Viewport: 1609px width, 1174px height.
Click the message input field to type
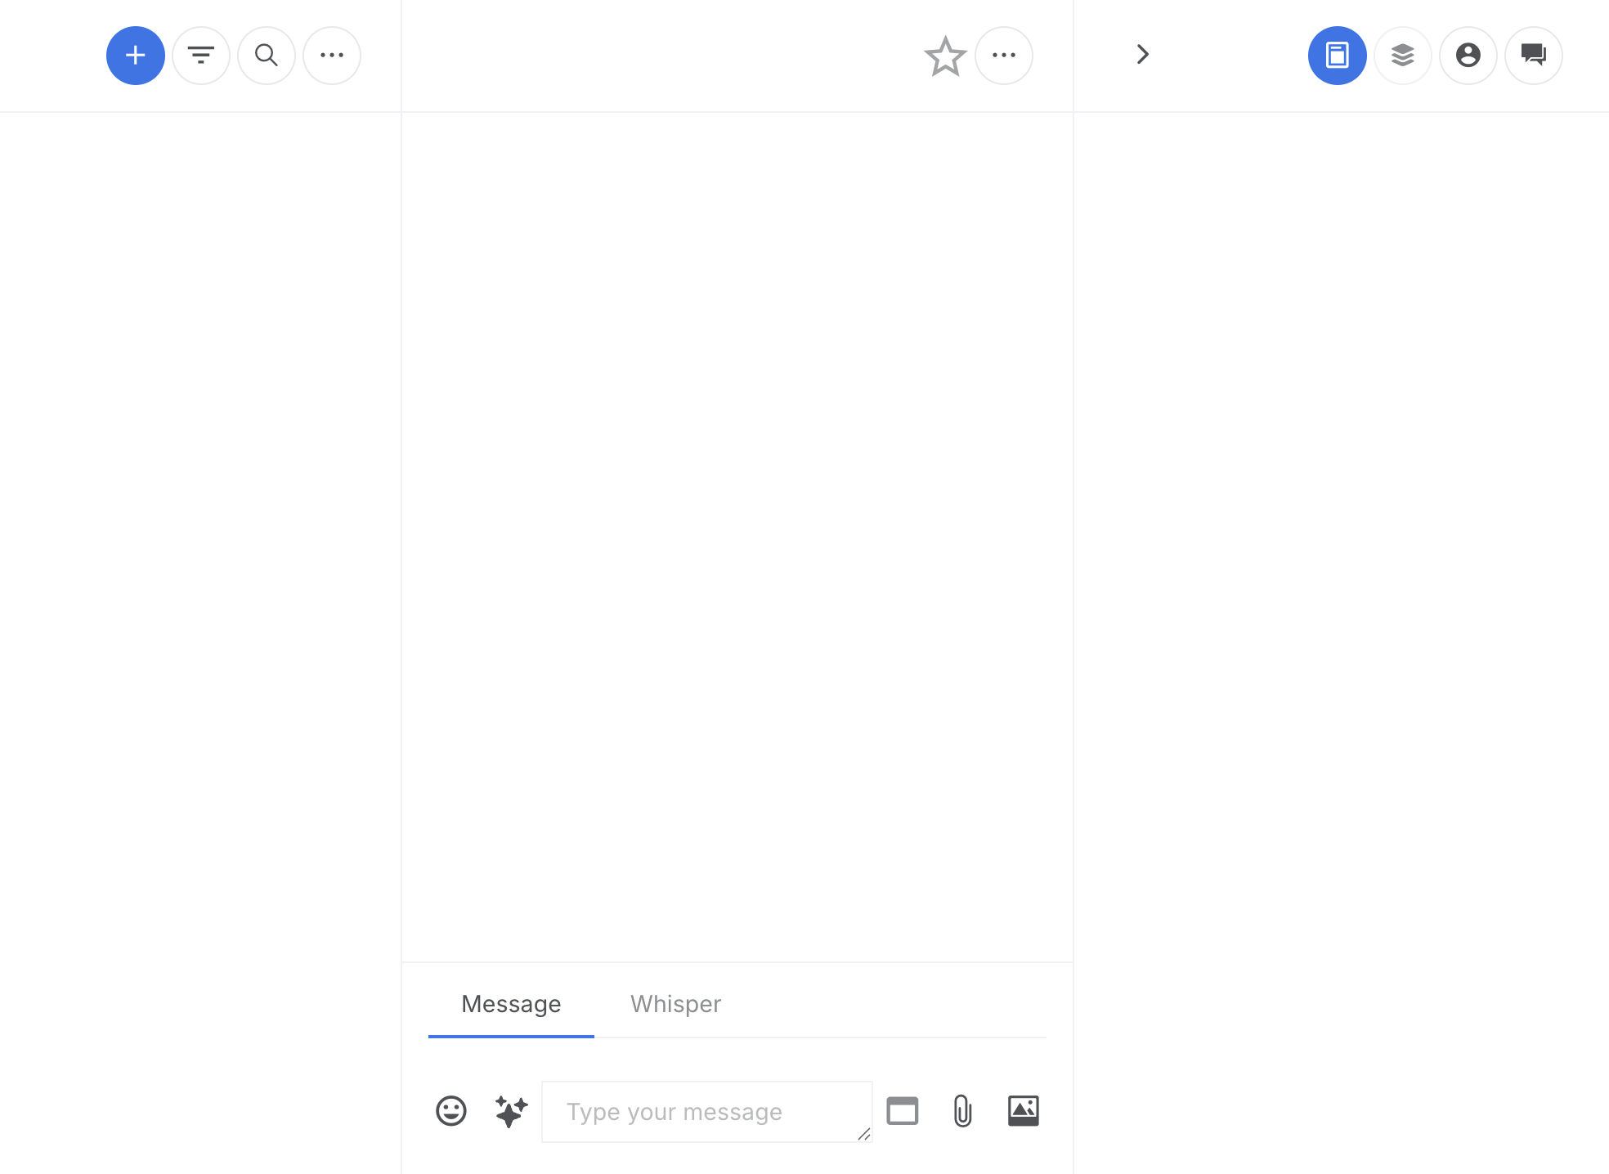click(706, 1111)
